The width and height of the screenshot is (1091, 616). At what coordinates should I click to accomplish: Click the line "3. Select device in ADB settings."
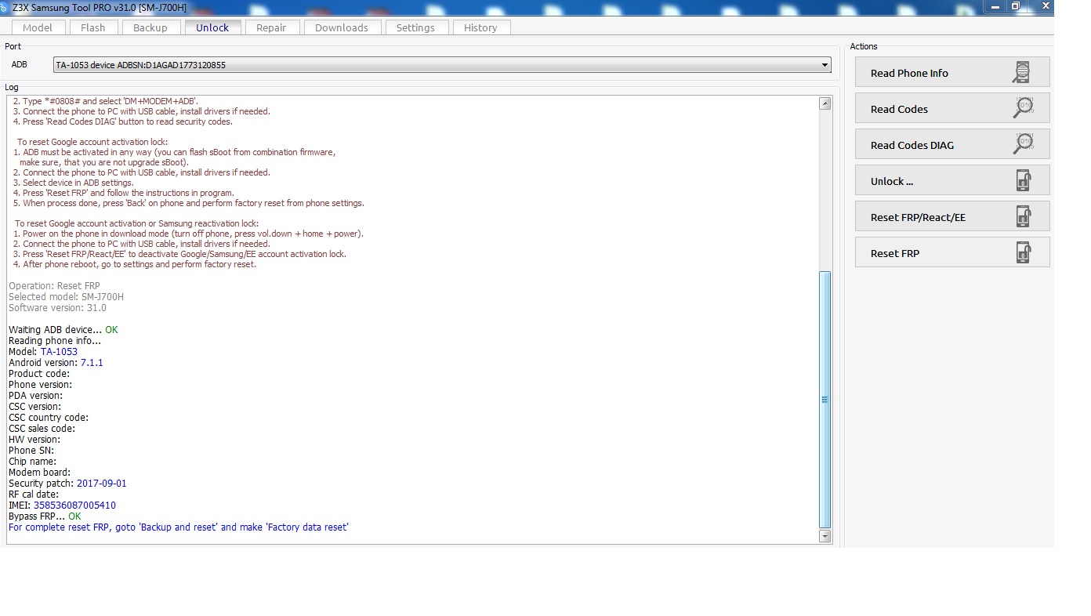click(74, 183)
